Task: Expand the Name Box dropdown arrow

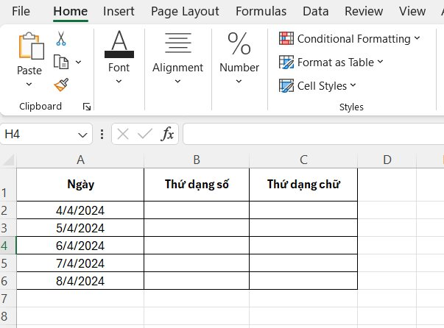Action: tap(82, 135)
